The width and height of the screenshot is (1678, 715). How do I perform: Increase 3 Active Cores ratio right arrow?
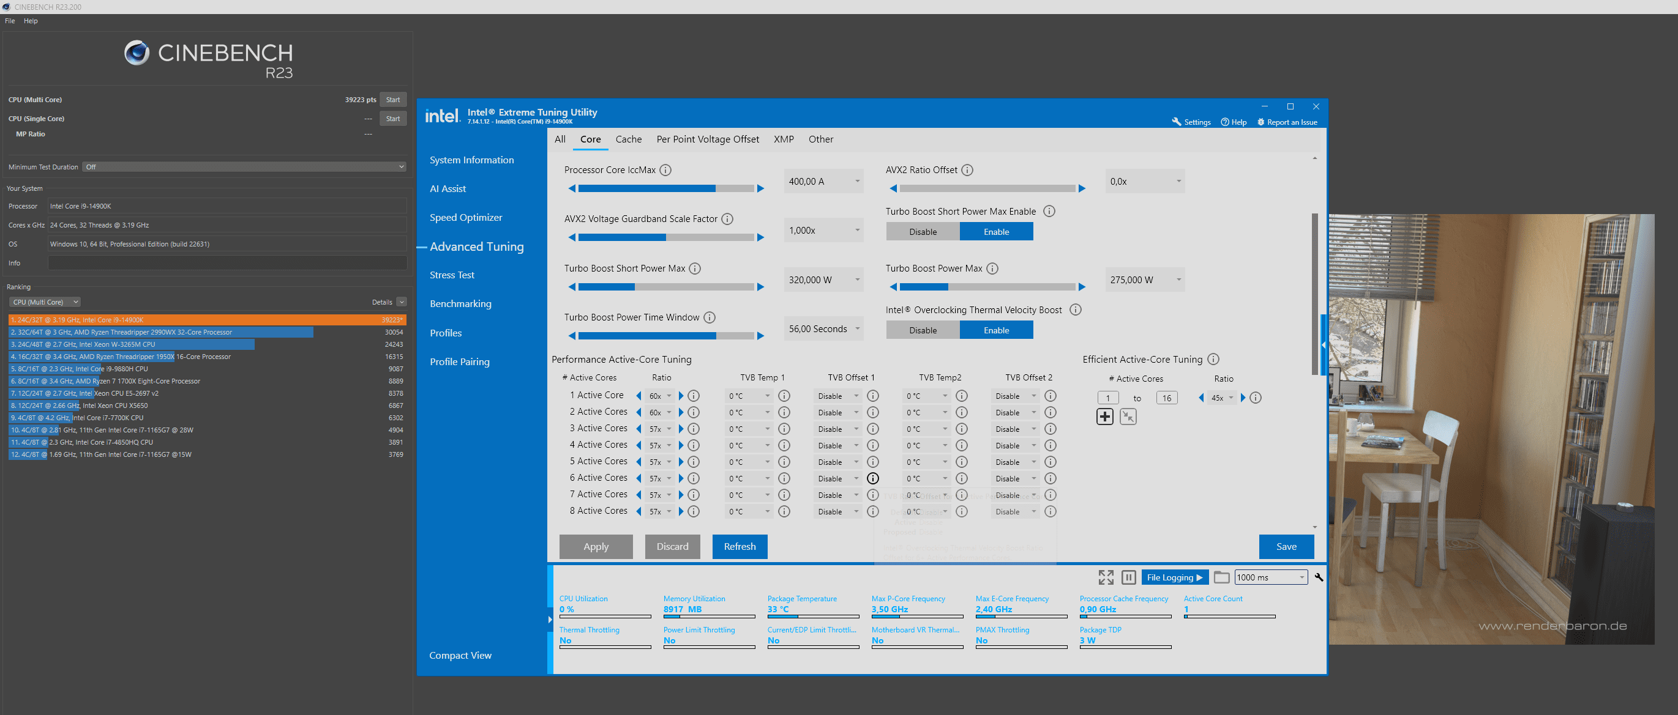[681, 429]
